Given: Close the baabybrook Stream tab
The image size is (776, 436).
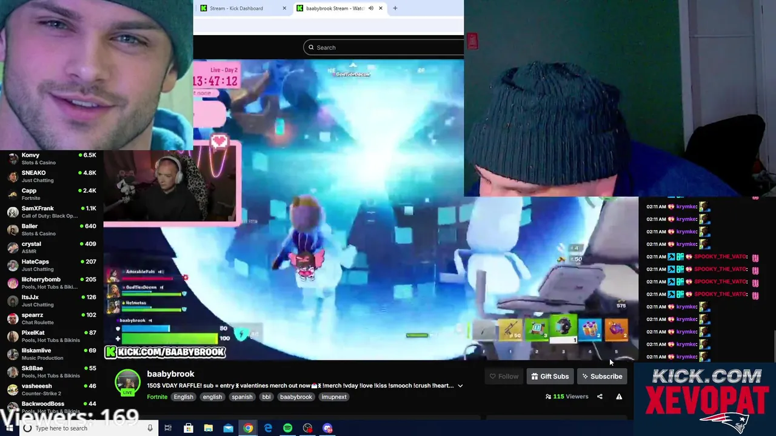Looking at the screenshot, I should point(381,8).
